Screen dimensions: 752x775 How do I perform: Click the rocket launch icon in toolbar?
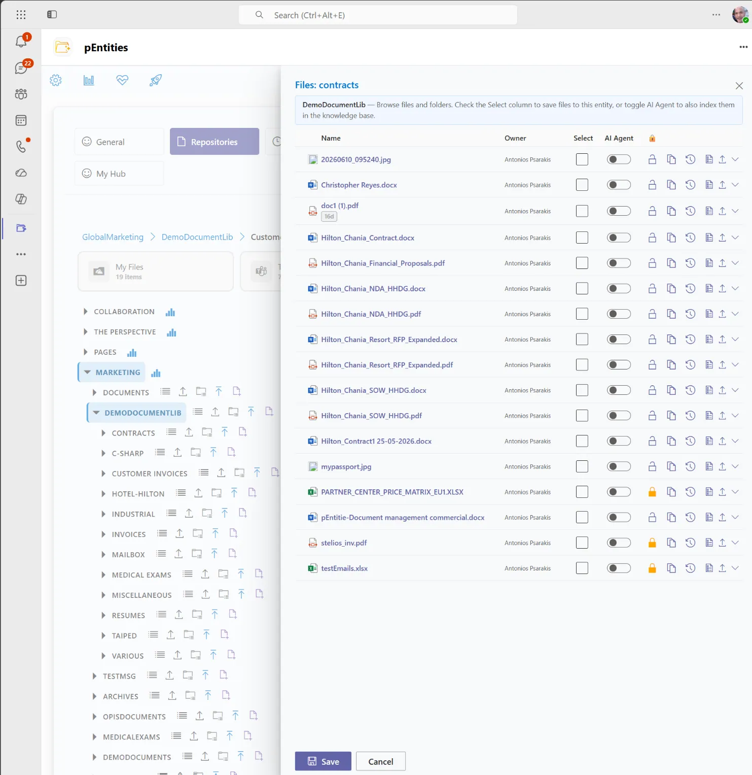[x=156, y=80]
